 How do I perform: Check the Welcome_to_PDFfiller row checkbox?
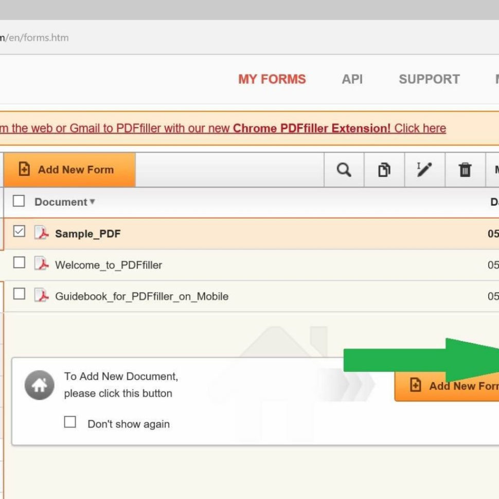pos(19,262)
